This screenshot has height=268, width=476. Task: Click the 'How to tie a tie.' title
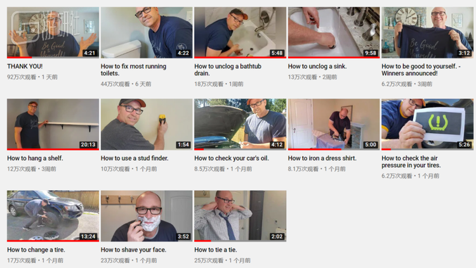click(216, 250)
